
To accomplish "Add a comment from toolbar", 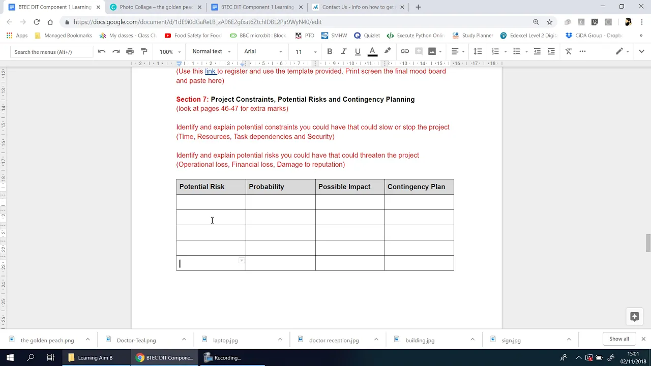I will tap(419, 51).
